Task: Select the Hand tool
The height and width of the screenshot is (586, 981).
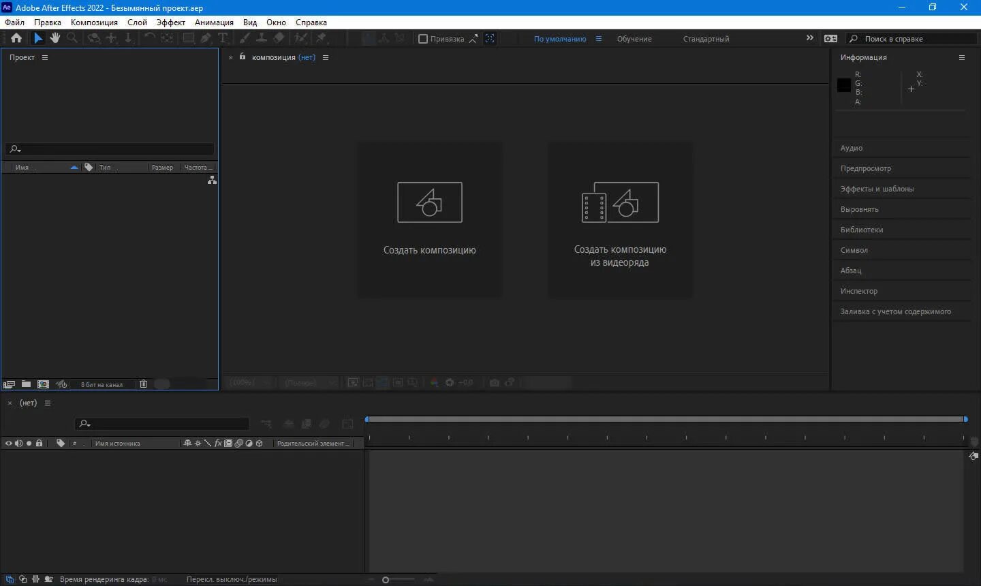Action: pyautogui.click(x=54, y=38)
